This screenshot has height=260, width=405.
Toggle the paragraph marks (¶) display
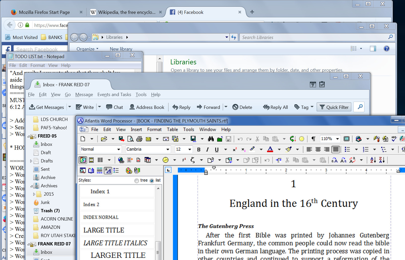tap(313, 139)
